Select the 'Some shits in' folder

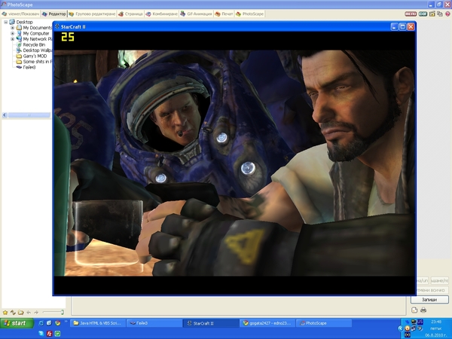pyautogui.click(x=38, y=62)
